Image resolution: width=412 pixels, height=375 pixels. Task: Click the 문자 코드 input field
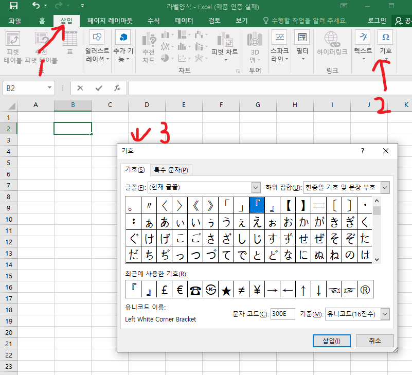point(283,314)
